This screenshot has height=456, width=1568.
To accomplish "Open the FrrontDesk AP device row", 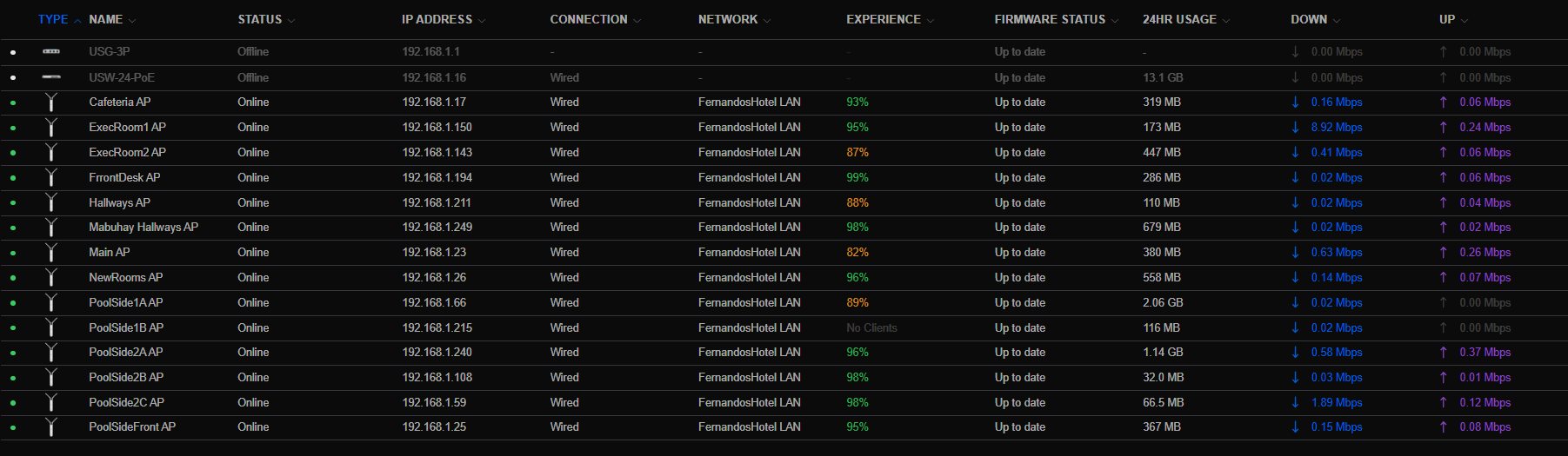I will point(784,178).
